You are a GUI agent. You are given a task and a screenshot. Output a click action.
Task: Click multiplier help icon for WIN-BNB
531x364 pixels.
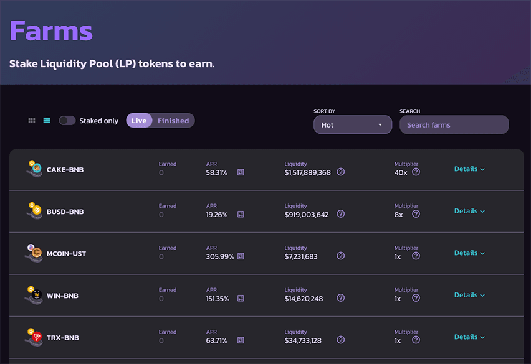tap(416, 298)
